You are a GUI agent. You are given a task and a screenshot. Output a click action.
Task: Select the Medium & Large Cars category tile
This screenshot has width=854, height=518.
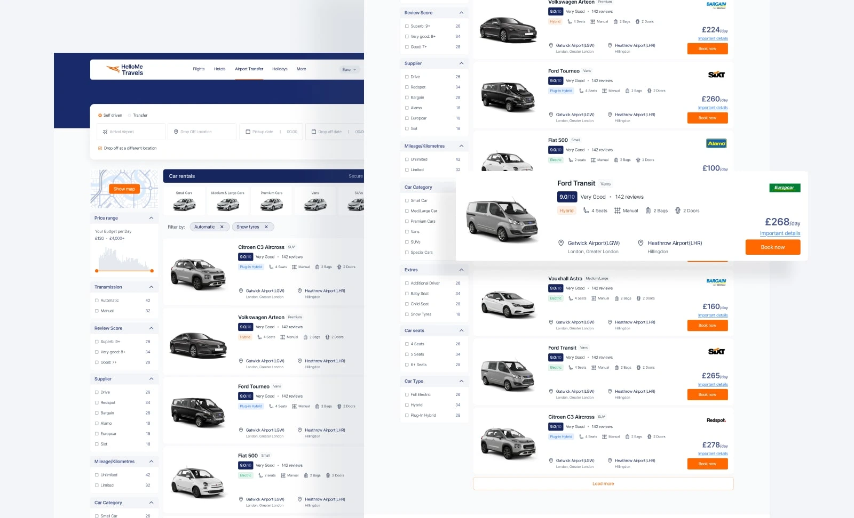(x=228, y=201)
